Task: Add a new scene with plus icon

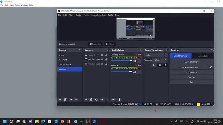Action: click(x=60, y=100)
